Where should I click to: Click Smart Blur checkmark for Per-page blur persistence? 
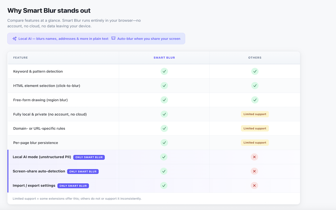(164, 143)
